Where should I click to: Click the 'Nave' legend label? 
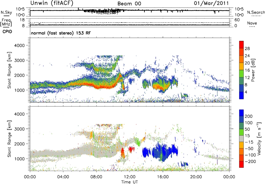[252, 23]
